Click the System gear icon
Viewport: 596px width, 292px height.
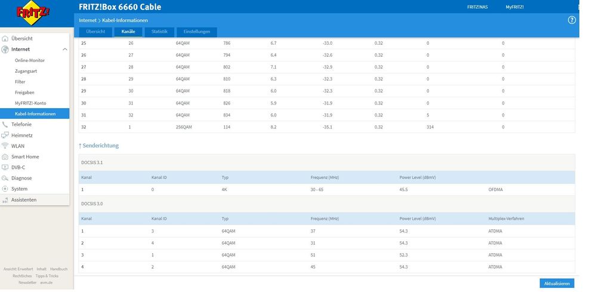5,189
